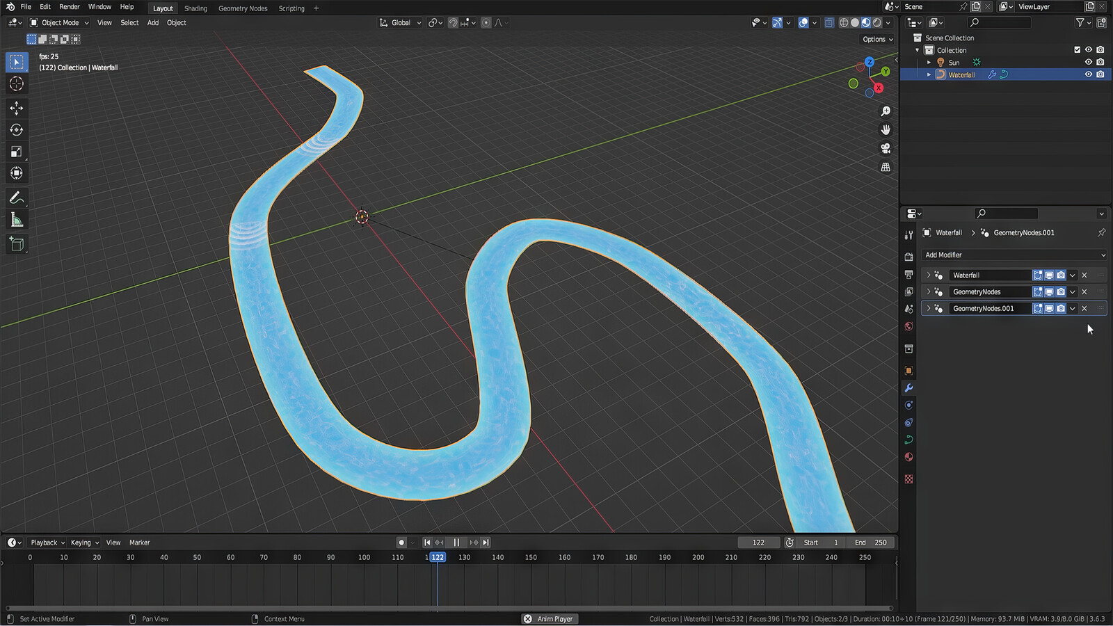Select the Measure tool in the toolbar
The width and height of the screenshot is (1113, 626).
click(x=16, y=220)
